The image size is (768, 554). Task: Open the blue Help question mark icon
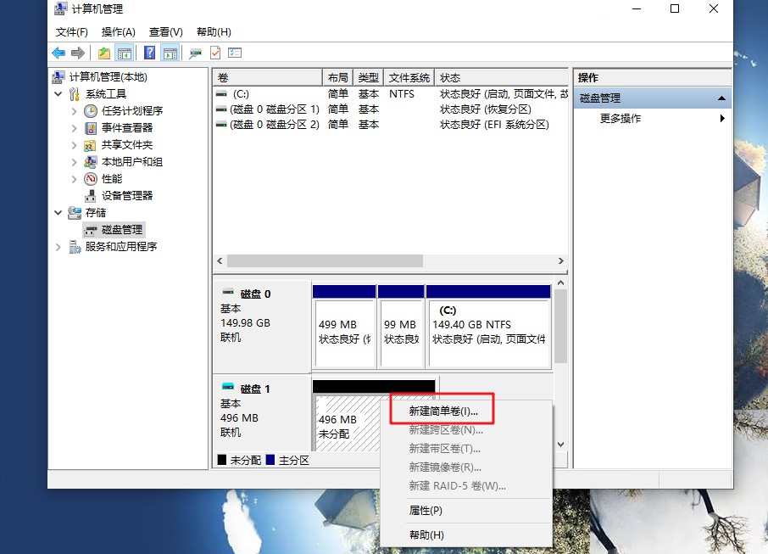pos(150,53)
